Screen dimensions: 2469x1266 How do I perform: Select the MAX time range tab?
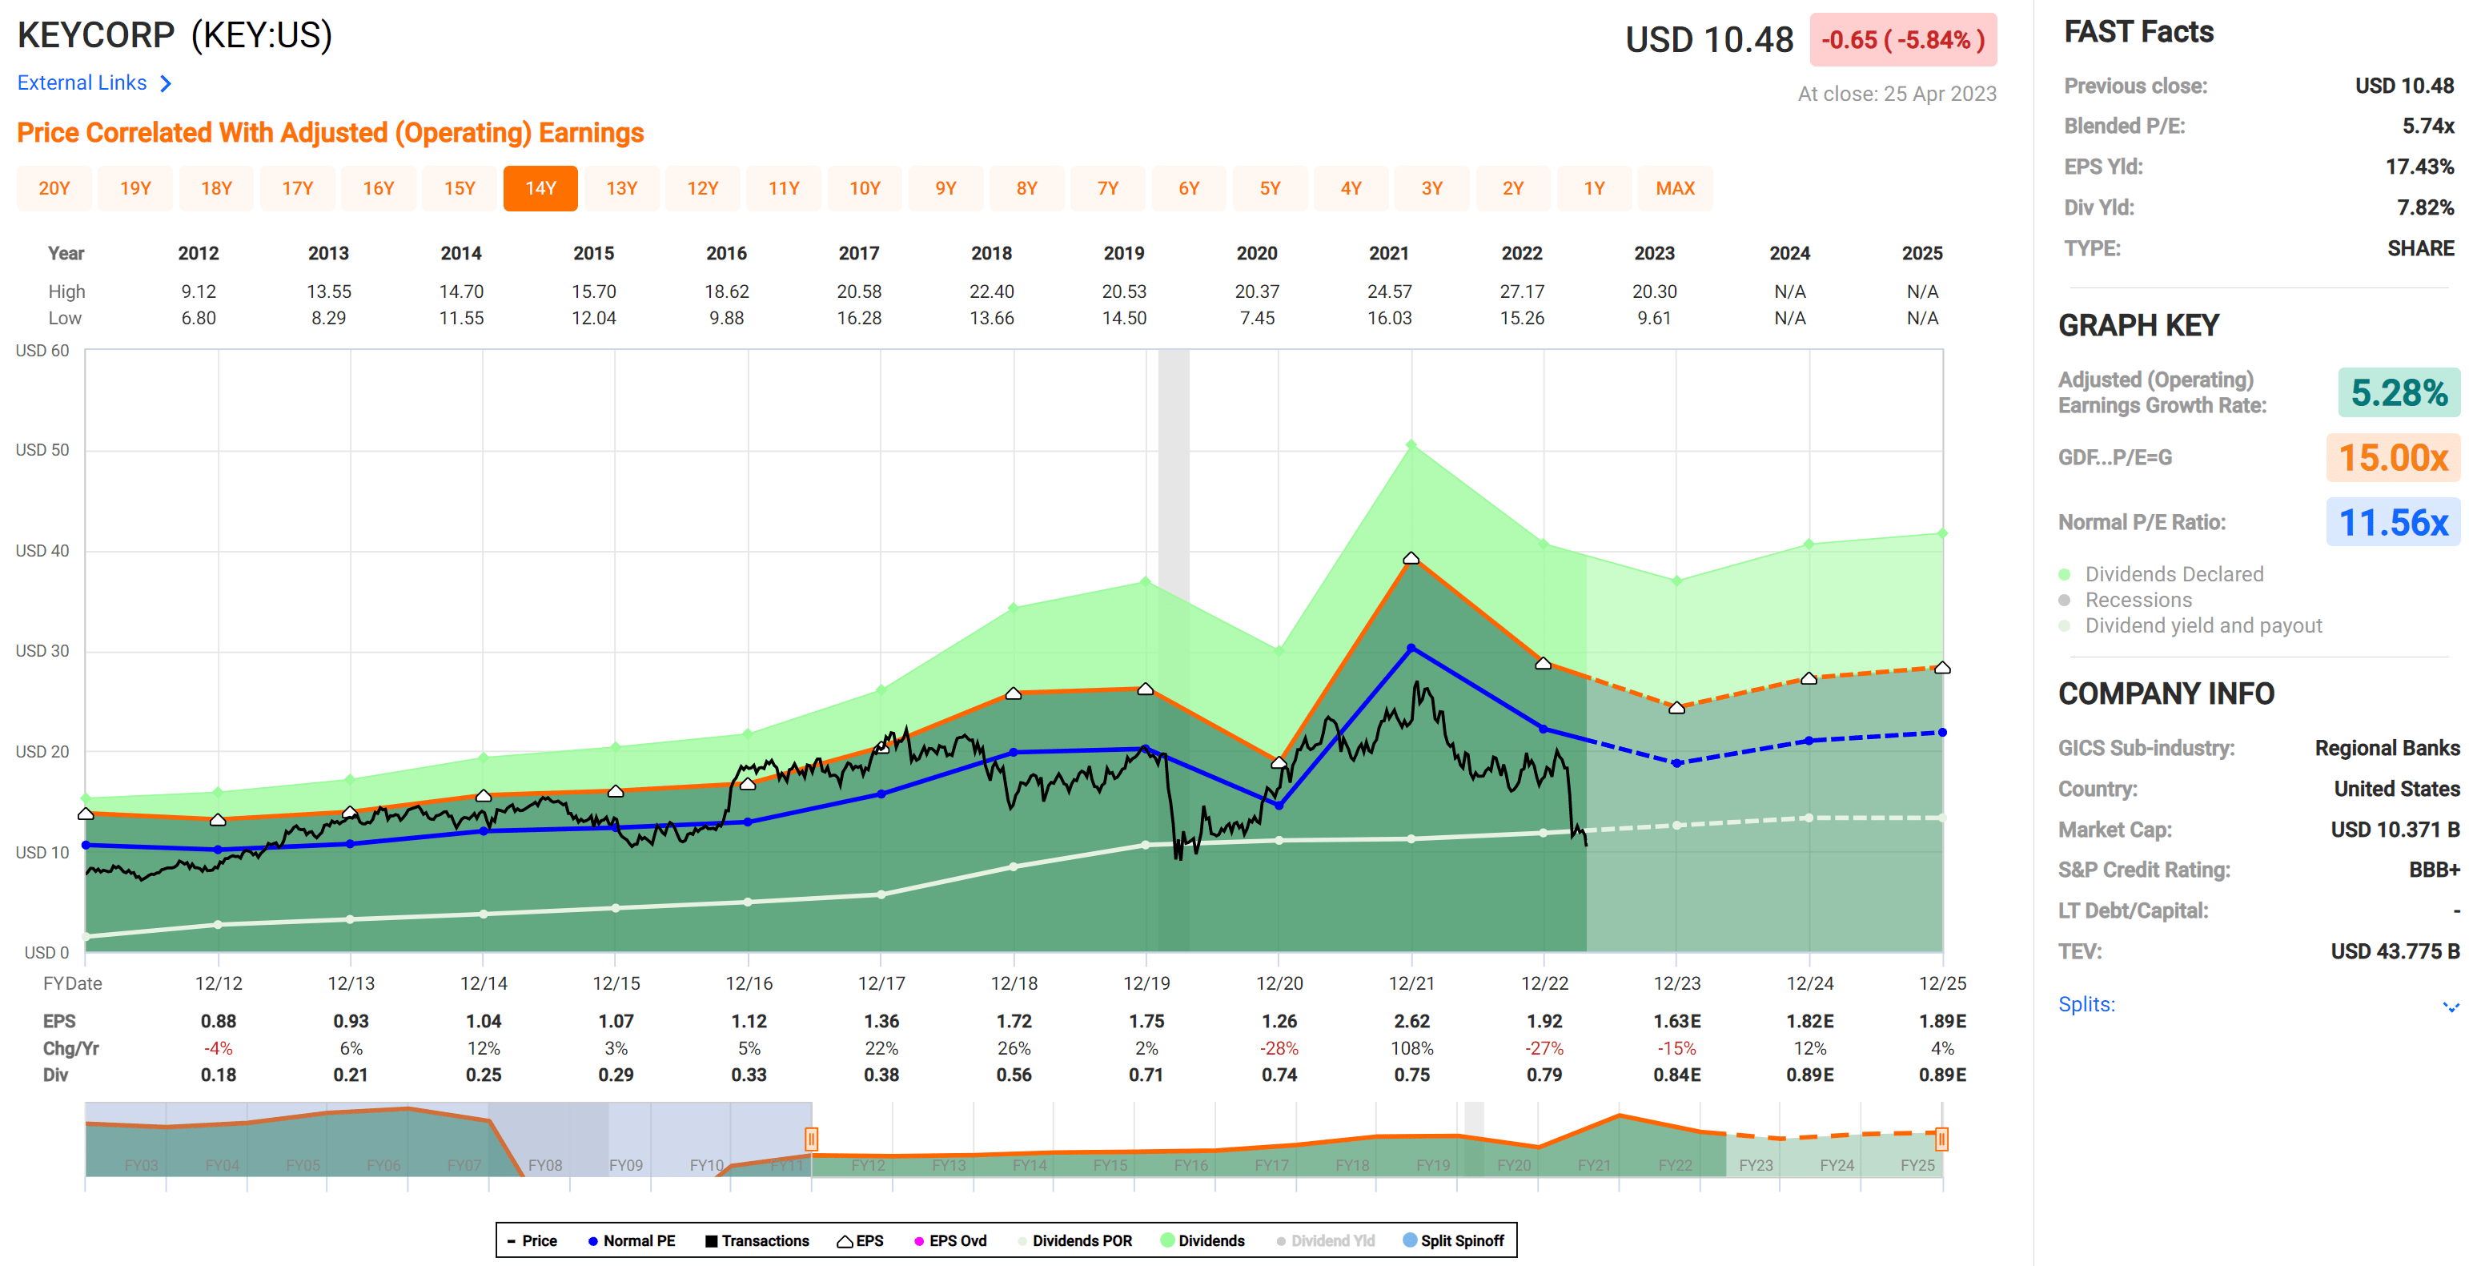click(x=1675, y=188)
